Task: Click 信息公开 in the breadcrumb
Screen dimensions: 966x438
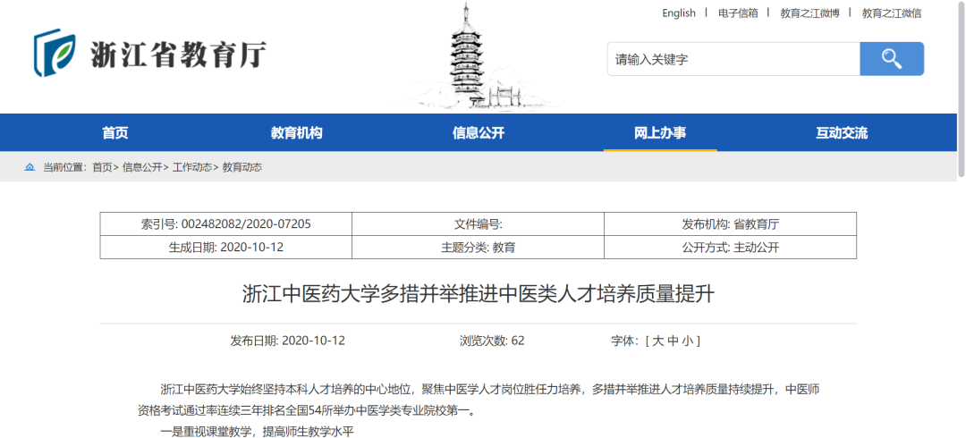Action: pyautogui.click(x=141, y=167)
